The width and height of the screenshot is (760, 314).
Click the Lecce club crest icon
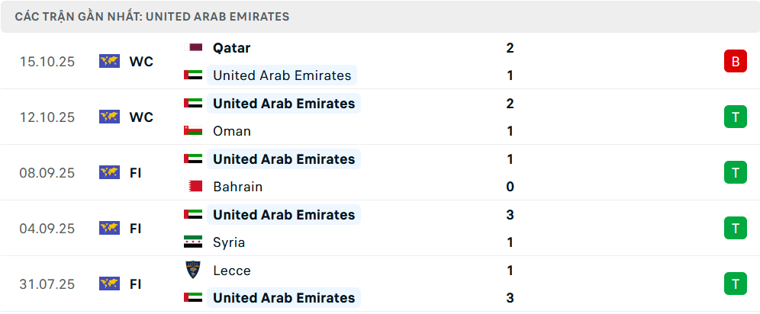coord(194,270)
